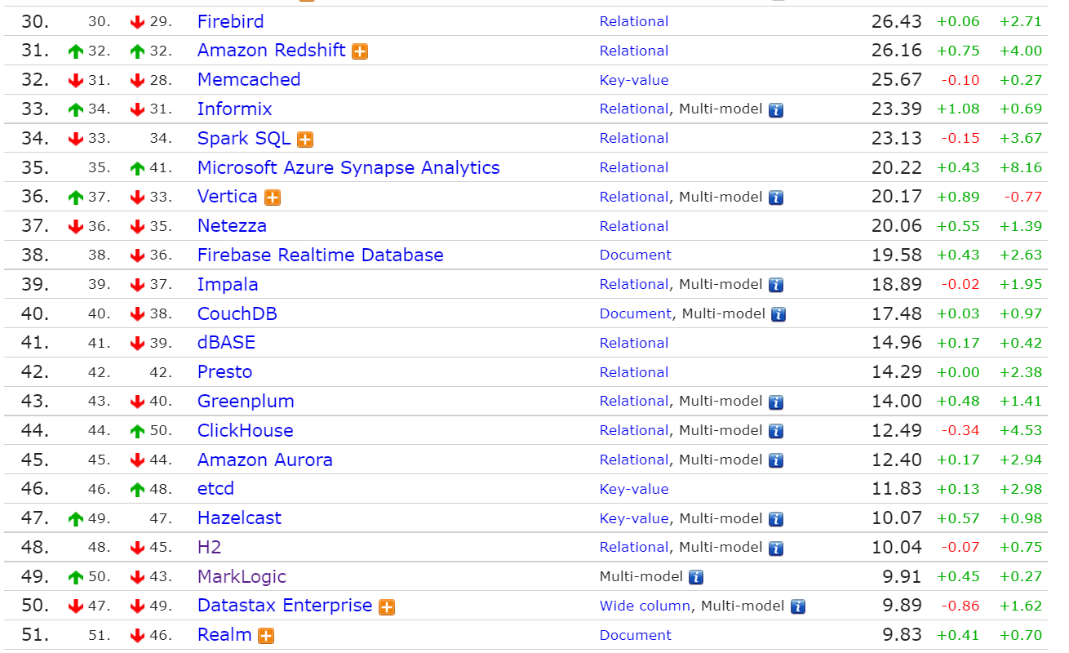Select the Informix link

pyautogui.click(x=235, y=109)
